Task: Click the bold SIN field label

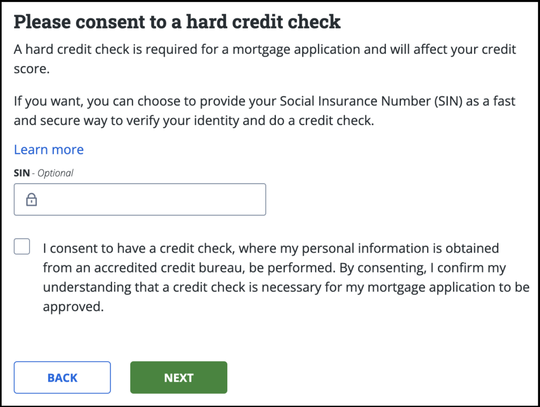Action: (x=21, y=173)
